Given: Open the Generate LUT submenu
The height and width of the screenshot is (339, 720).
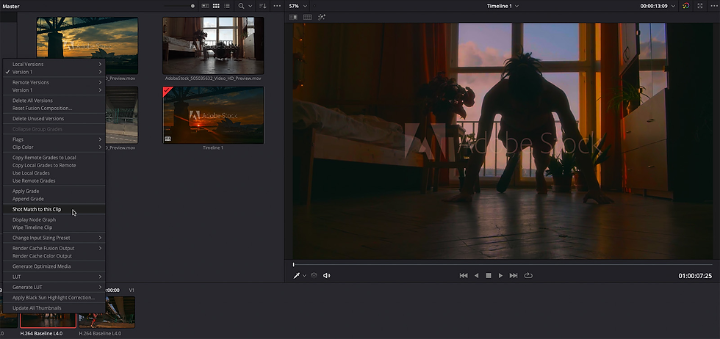Looking at the screenshot, I should tap(54, 287).
